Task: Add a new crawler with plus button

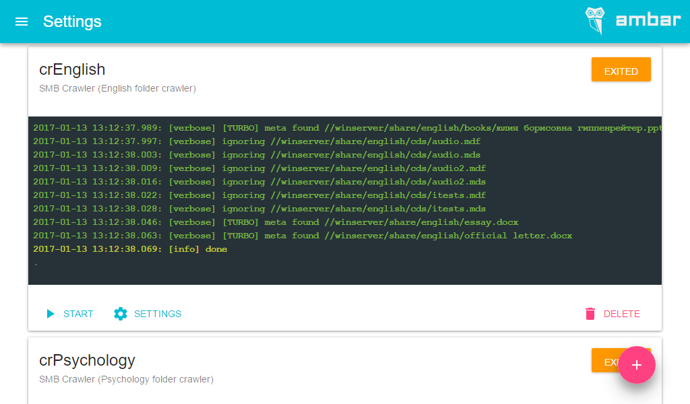Action: point(636,365)
